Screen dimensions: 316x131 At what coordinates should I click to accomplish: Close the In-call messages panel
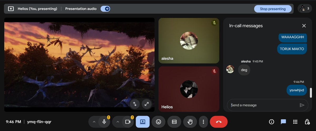304,26
